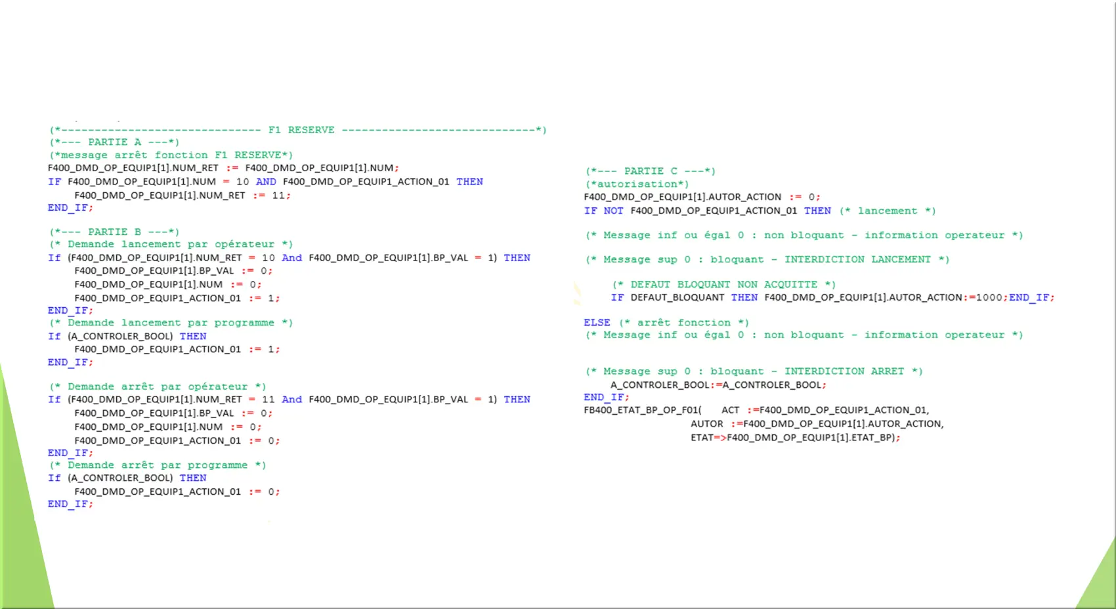Click 'ACTION_01 := 0' under 'arrêt par programme'

(x=177, y=492)
